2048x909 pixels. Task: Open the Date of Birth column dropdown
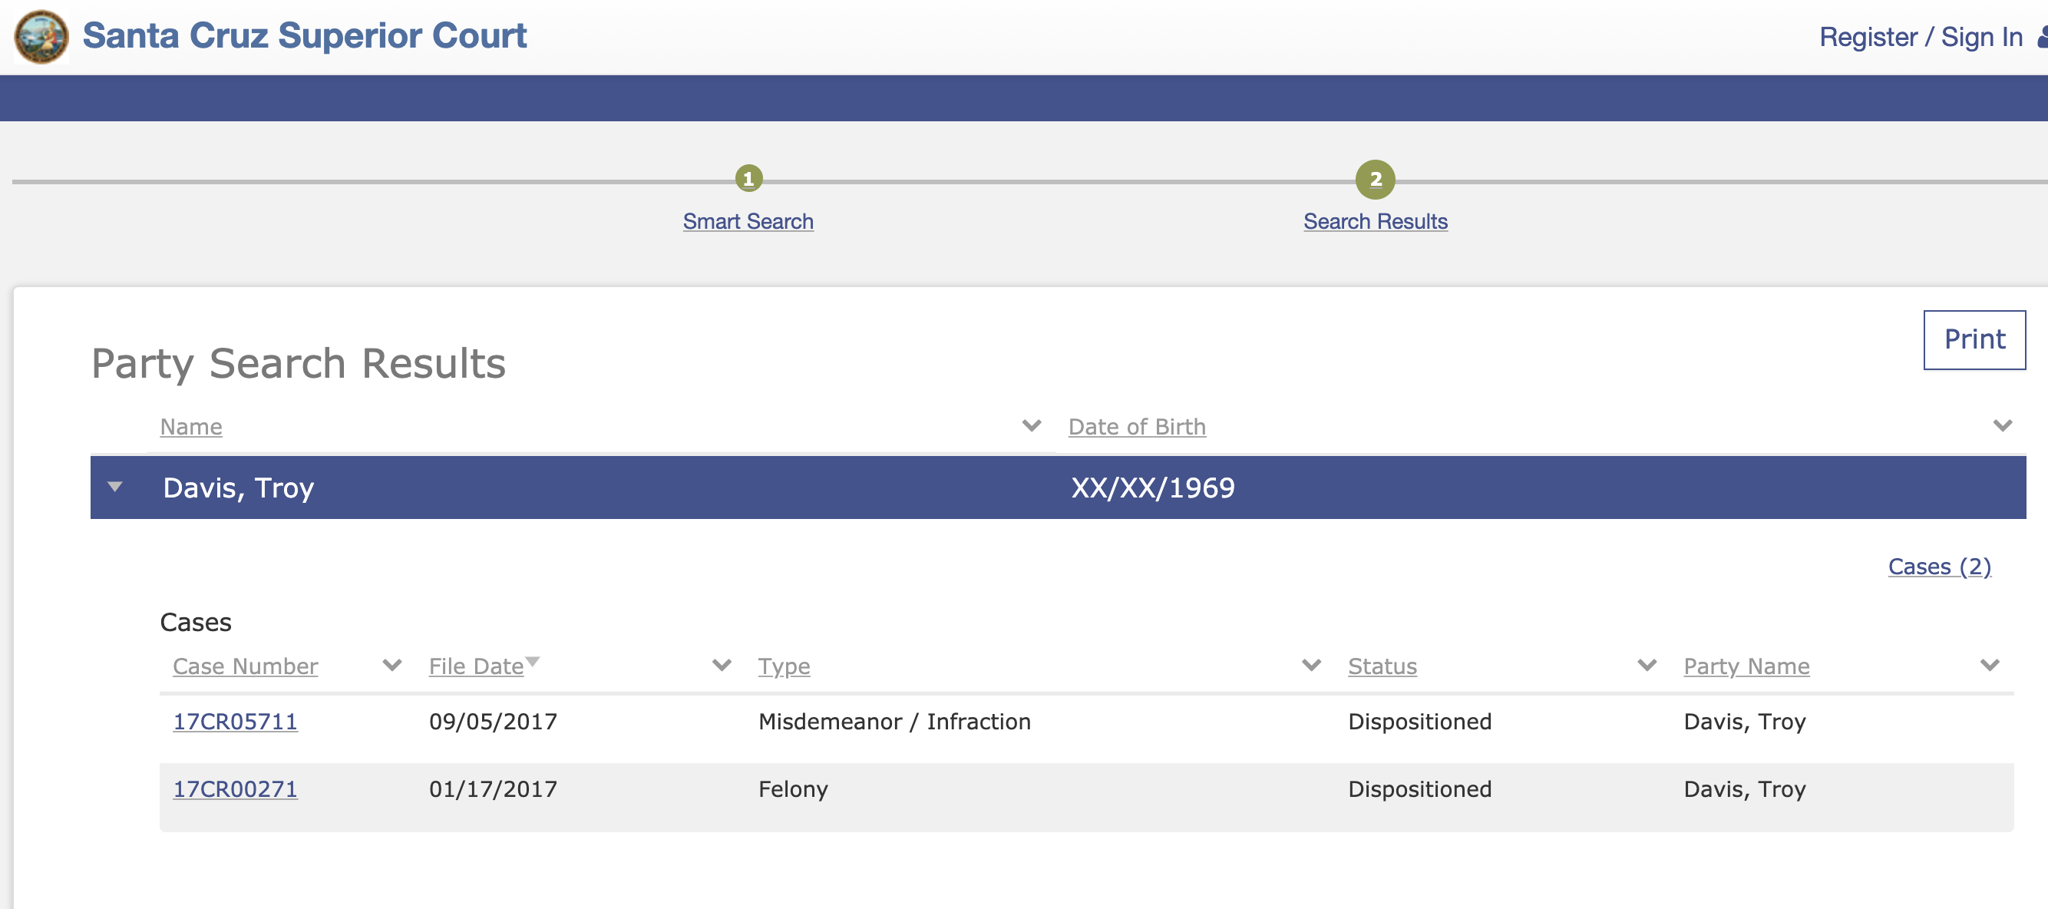coord(2002,425)
